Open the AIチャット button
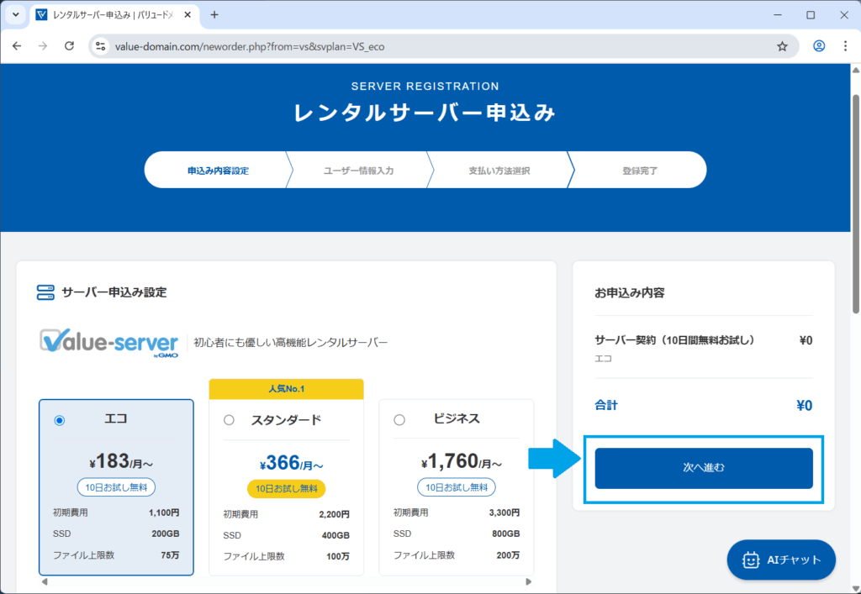 (781, 560)
